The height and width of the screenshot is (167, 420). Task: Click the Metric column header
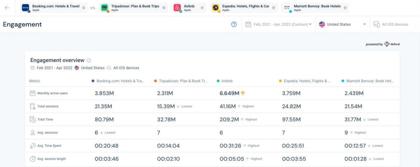[x=34, y=81]
